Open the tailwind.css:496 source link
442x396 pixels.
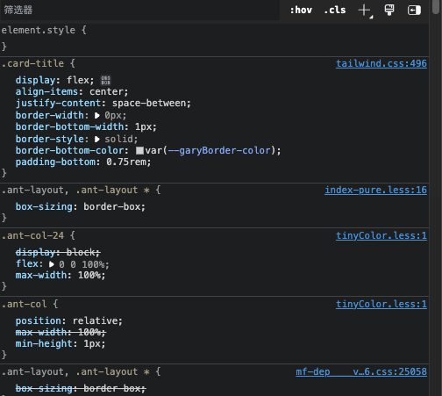pos(381,63)
